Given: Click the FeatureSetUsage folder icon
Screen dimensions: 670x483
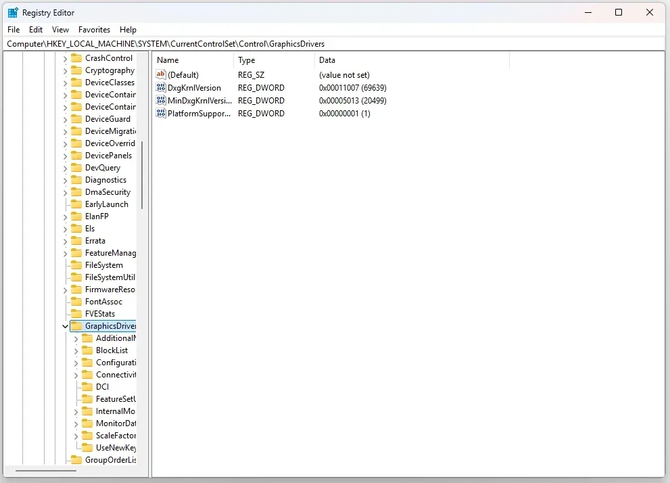Looking at the screenshot, I should pos(87,399).
